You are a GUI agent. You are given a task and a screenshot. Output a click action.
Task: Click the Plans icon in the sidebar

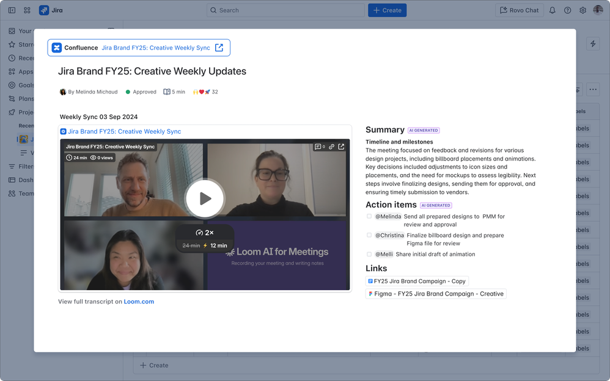[x=12, y=99]
